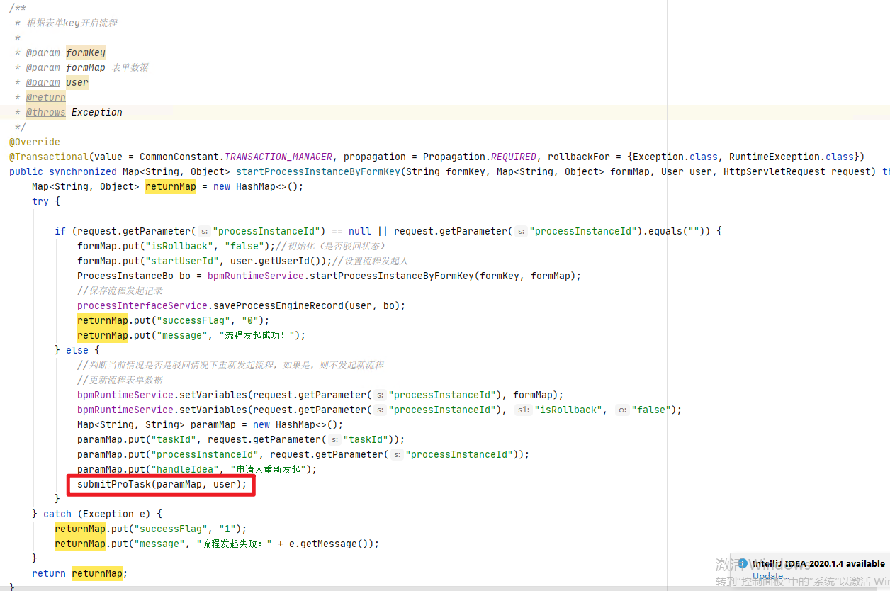Click the else keyword
Screen dimensions: 890x591
[77, 350]
